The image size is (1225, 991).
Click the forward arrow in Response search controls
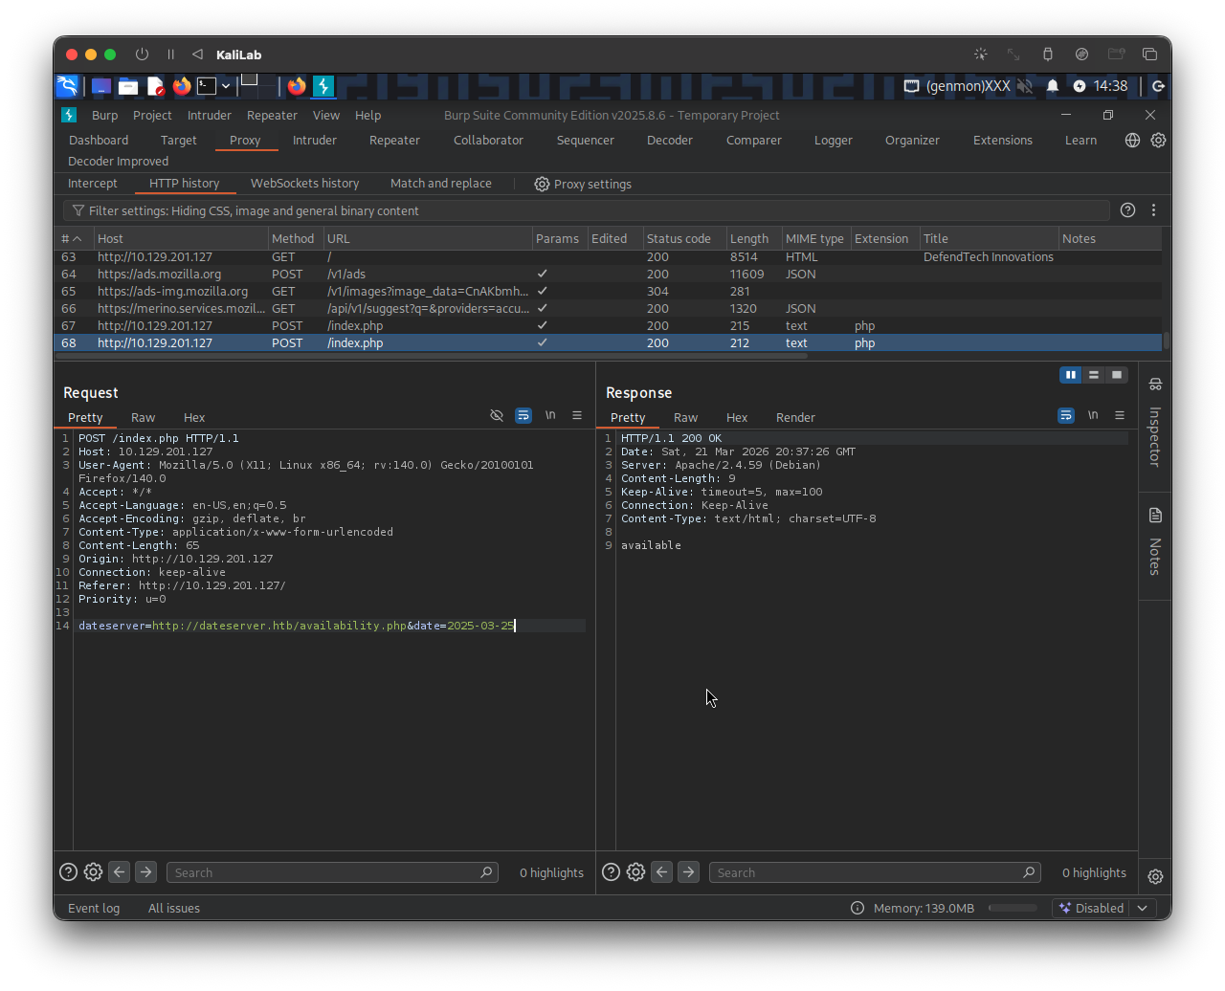pos(688,871)
